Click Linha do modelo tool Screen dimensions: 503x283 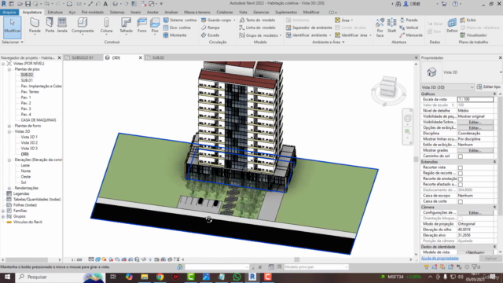[257, 28]
